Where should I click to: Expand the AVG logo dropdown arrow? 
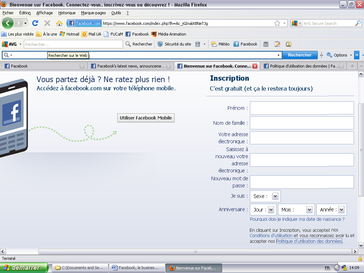point(20,44)
